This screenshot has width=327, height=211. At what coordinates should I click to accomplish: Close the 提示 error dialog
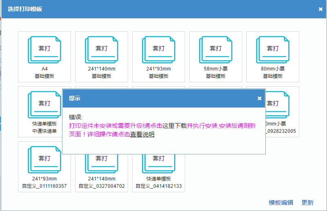[x=259, y=98]
